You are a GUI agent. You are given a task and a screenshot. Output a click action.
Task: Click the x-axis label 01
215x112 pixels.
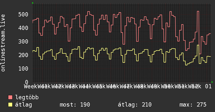(208, 86)
